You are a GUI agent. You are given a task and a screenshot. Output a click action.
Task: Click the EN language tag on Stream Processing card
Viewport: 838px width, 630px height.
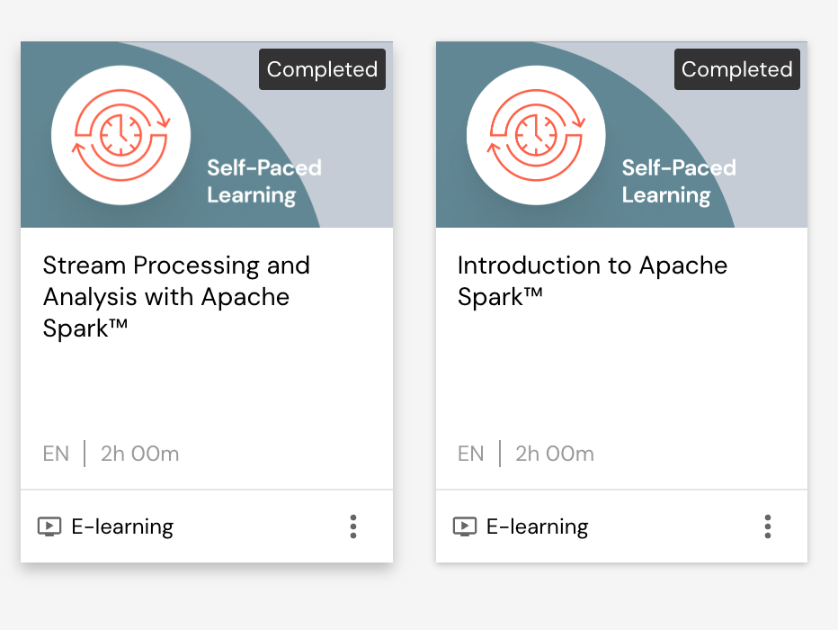tap(56, 454)
